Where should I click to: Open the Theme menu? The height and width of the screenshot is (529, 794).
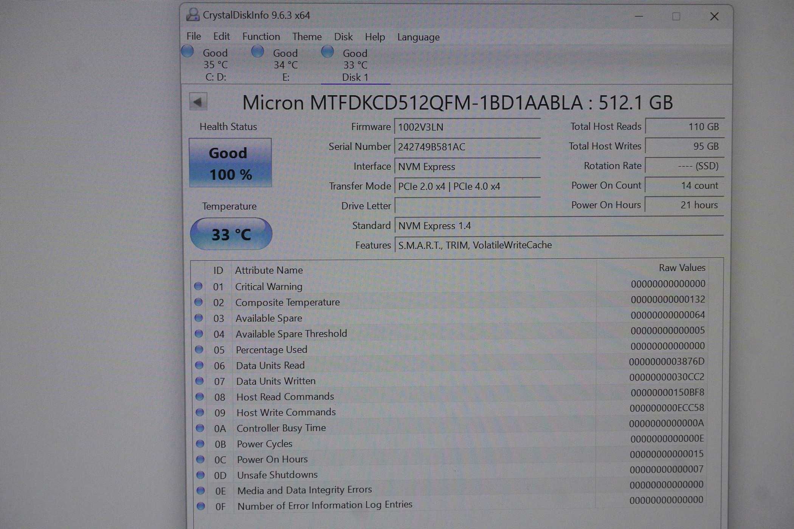click(x=307, y=37)
